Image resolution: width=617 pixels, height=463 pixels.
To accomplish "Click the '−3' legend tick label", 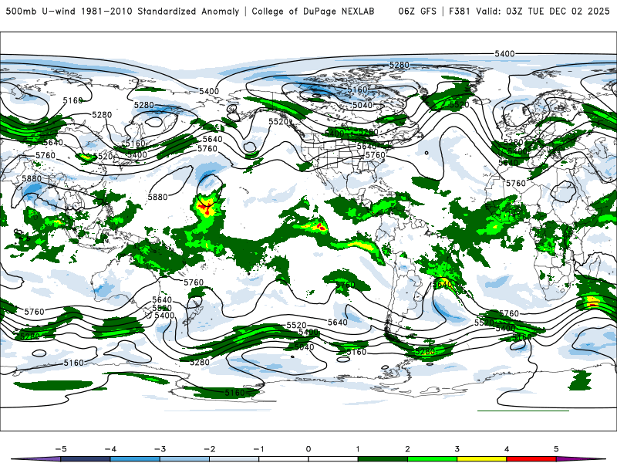I will [160, 449].
